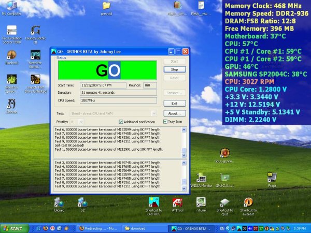Click the CPU Speed field showing 2807MHz
Screen dimensions: 311x233
click(x=118, y=100)
